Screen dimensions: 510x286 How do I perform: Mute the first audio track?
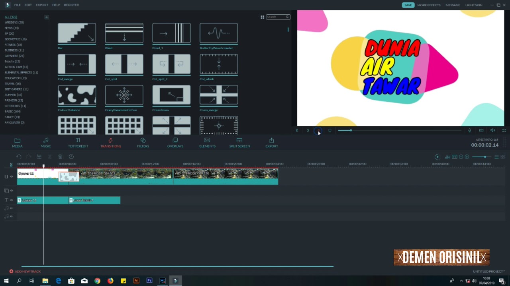tap(12, 208)
